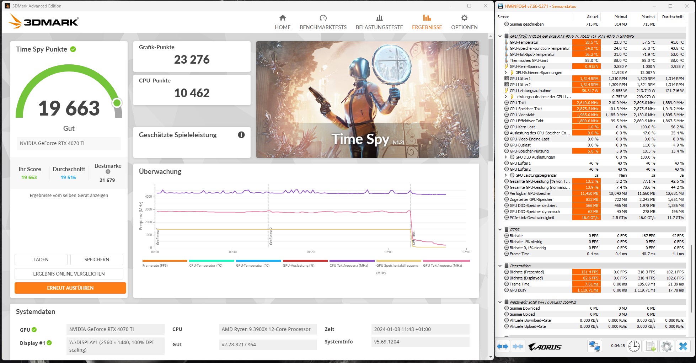The image size is (696, 363).
Task: Open HWiNFO sensor settings gear
Action: (667, 346)
